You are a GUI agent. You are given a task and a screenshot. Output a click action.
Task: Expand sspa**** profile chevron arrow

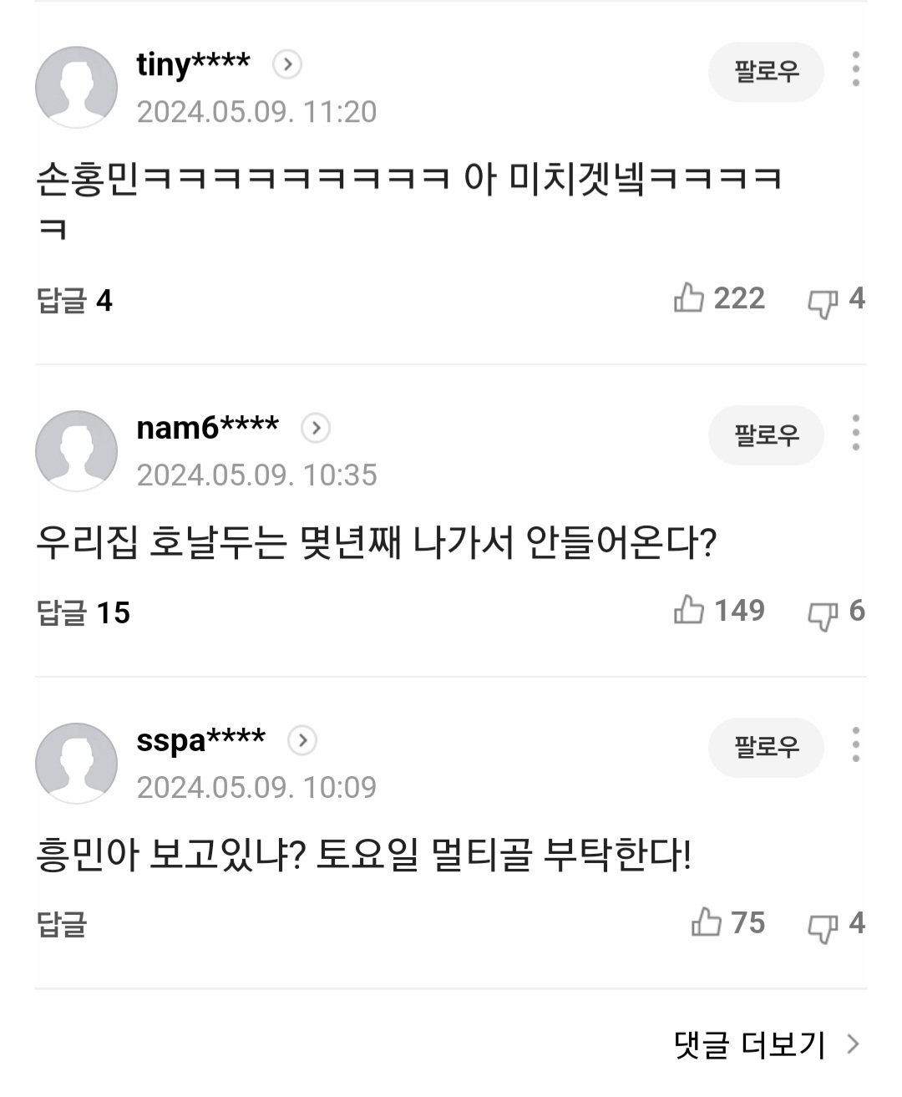click(302, 740)
